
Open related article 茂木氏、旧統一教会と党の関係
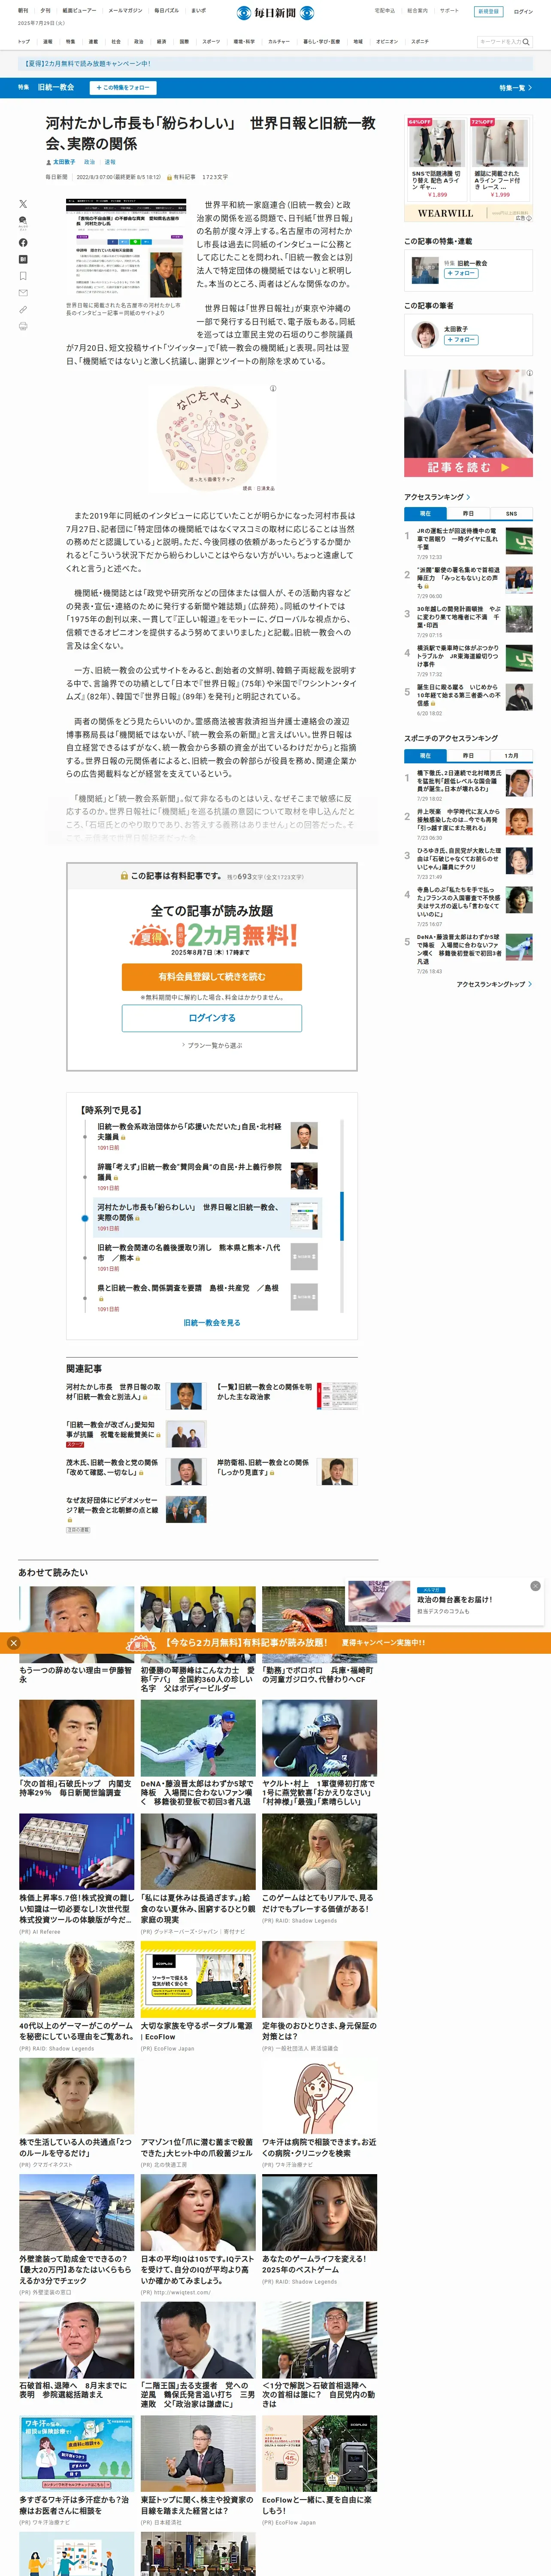[x=112, y=1467]
